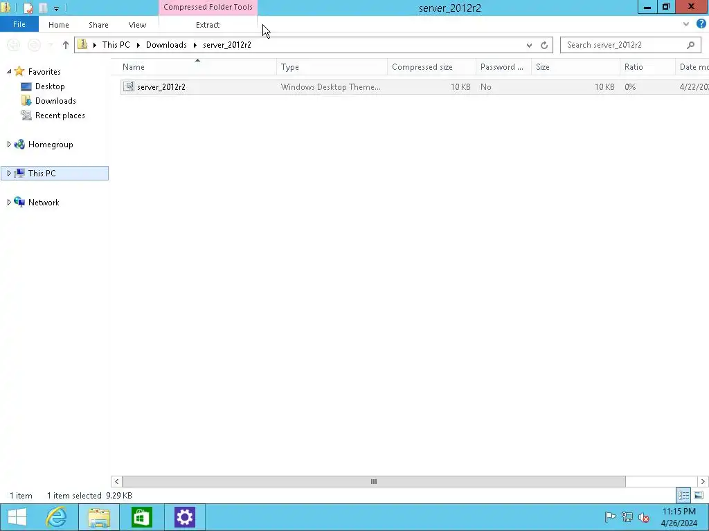Screen dimensions: 709x531
Task: Open the Extract tab
Action: click(208, 25)
